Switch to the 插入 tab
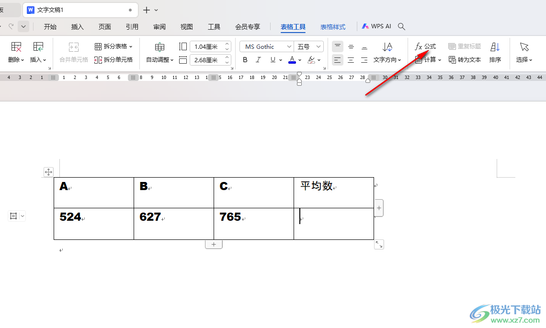546x328 pixels. pos(77,27)
